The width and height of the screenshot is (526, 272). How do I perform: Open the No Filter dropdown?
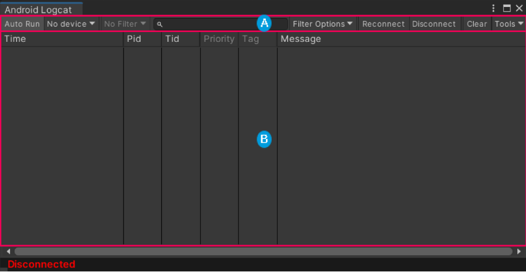click(x=125, y=24)
